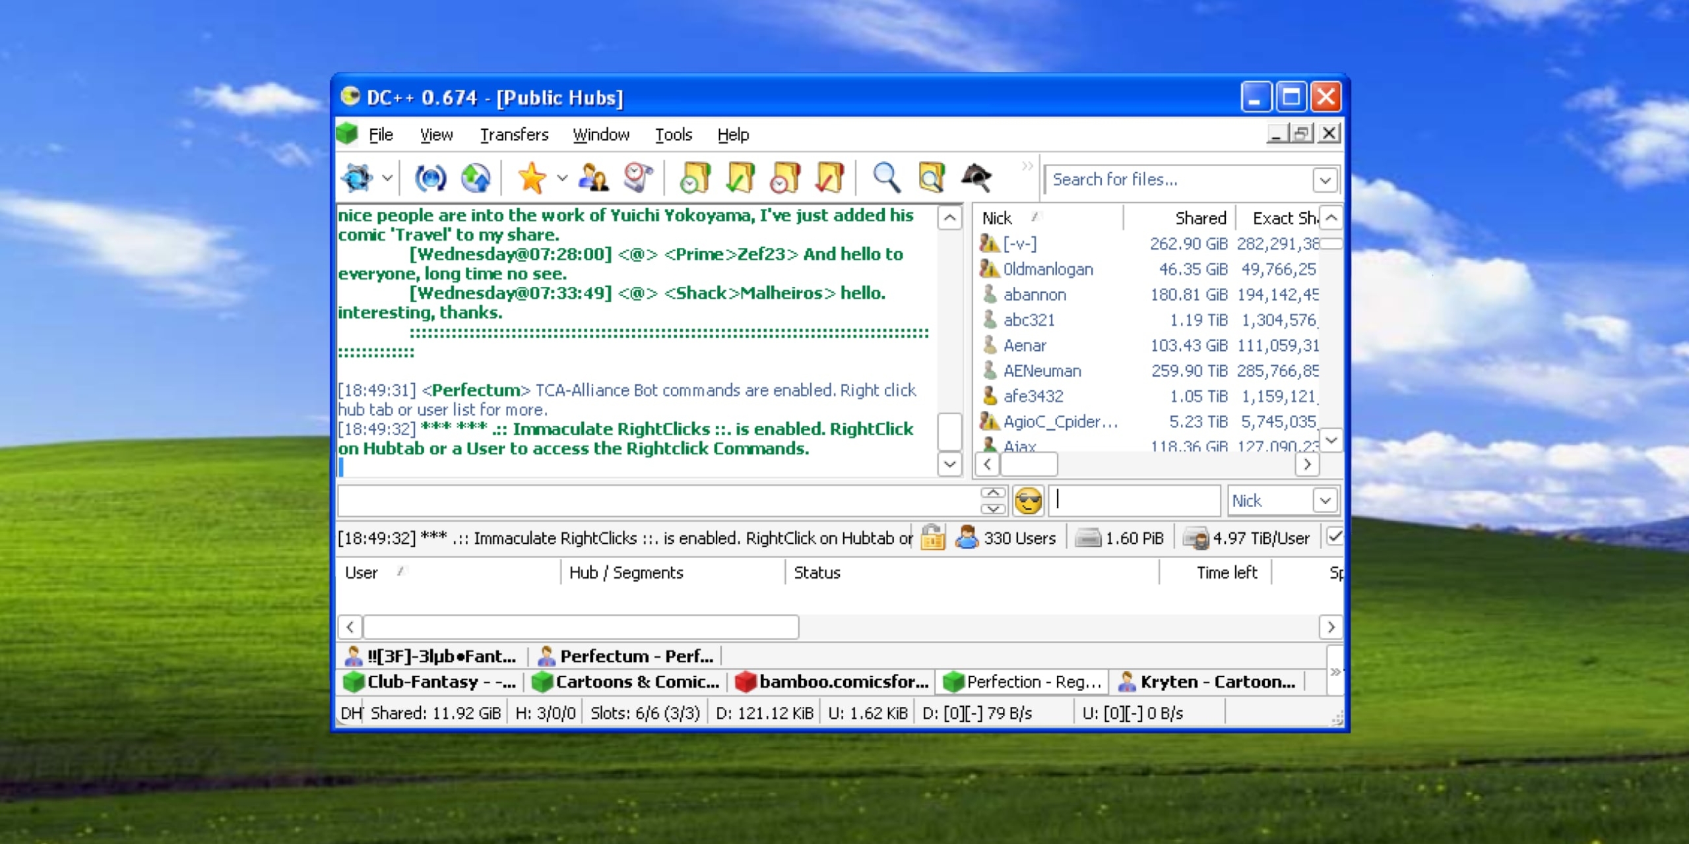Open the Download Queue folder icon

[x=695, y=178]
